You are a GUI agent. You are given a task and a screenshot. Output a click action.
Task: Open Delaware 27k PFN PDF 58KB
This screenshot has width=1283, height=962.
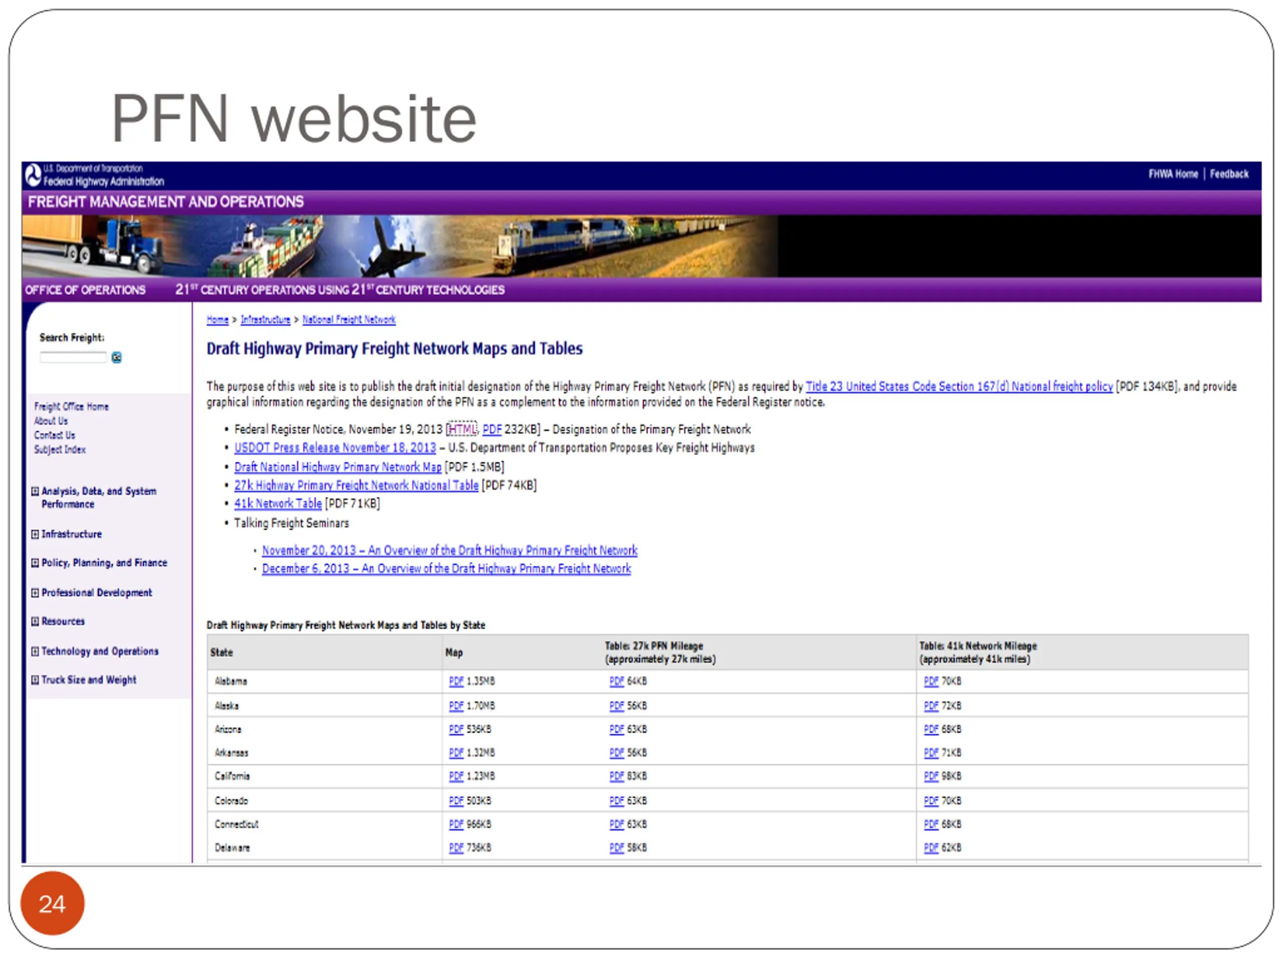coord(616,848)
